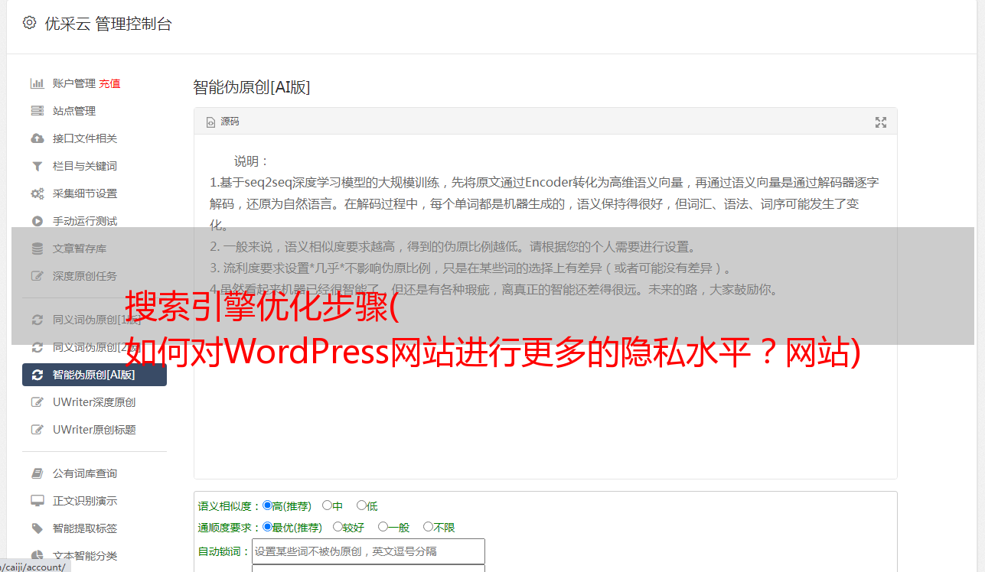
Task: Go to UWriter深度原创 page
Action: pyautogui.click(x=94, y=402)
